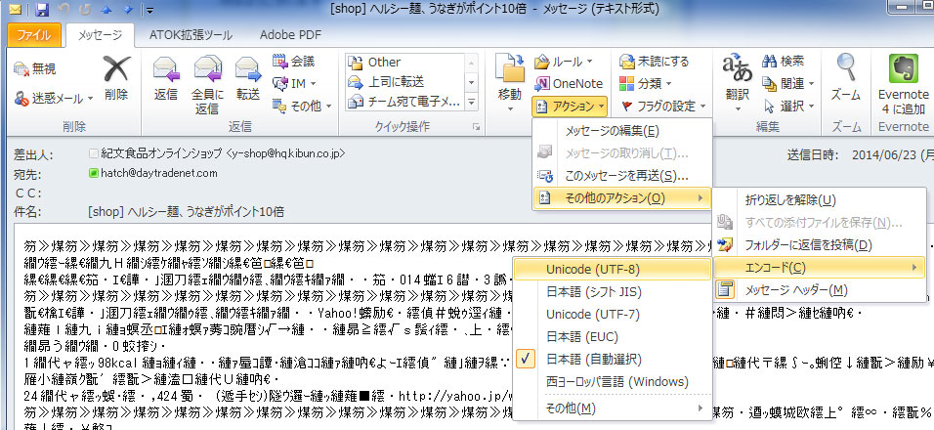Click the 返信 (Reply) icon
Viewport: 934px width, 430px height.
[166, 69]
